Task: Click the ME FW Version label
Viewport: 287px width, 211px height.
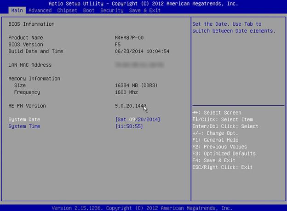Action: pyautogui.click(x=27, y=106)
